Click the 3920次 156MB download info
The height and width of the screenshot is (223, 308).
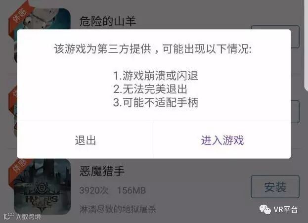113,190
